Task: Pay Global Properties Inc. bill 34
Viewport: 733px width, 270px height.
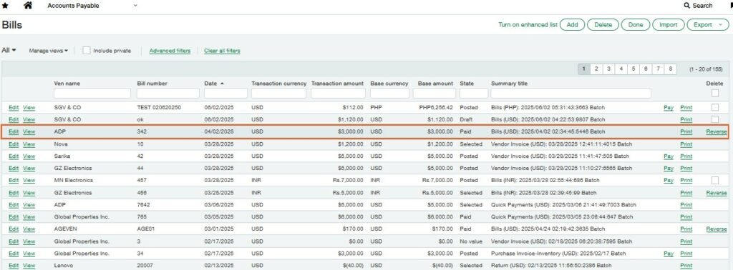Action: (x=669, y=254)
